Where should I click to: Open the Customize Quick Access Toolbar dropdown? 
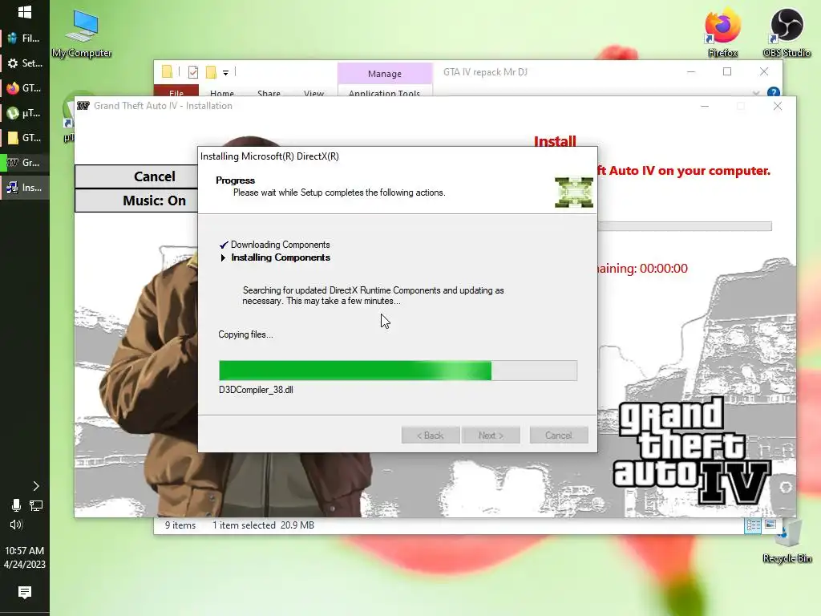coord(225,73)
